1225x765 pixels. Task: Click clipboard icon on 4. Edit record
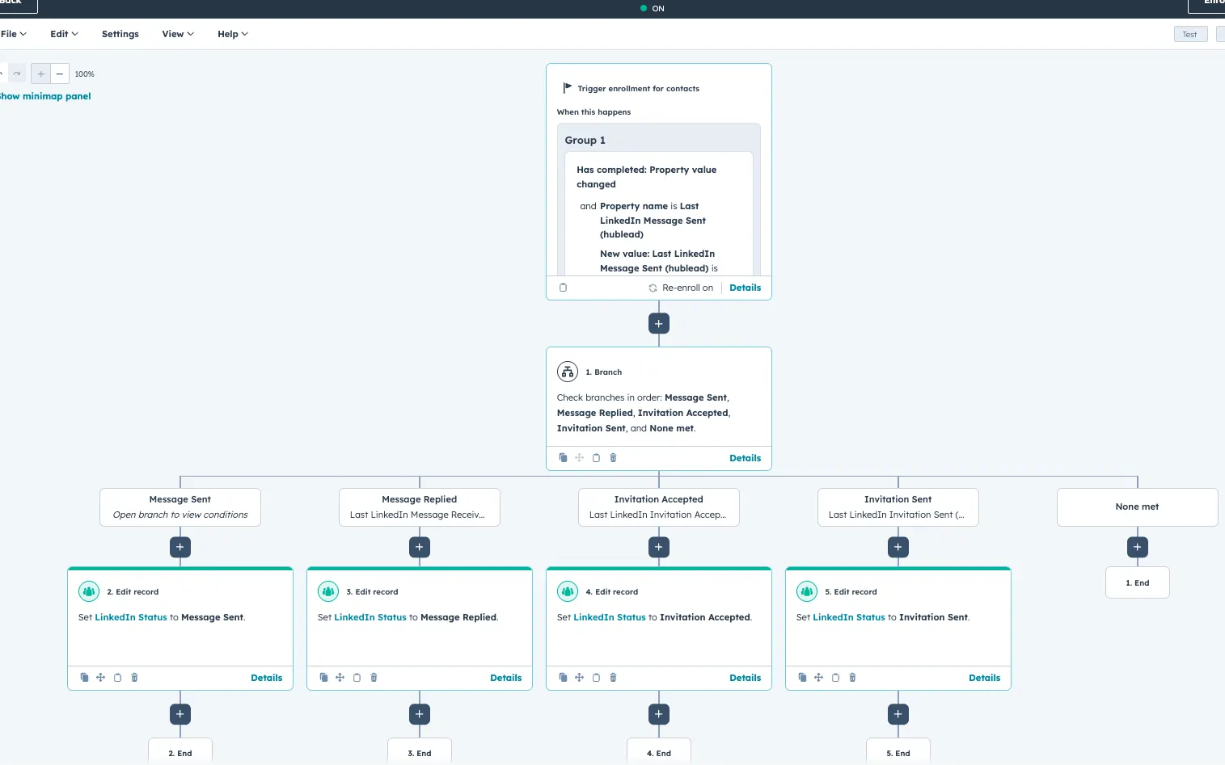point(596,677)
